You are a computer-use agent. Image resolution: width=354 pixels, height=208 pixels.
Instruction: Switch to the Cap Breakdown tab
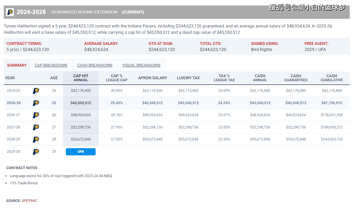[51, 65]
